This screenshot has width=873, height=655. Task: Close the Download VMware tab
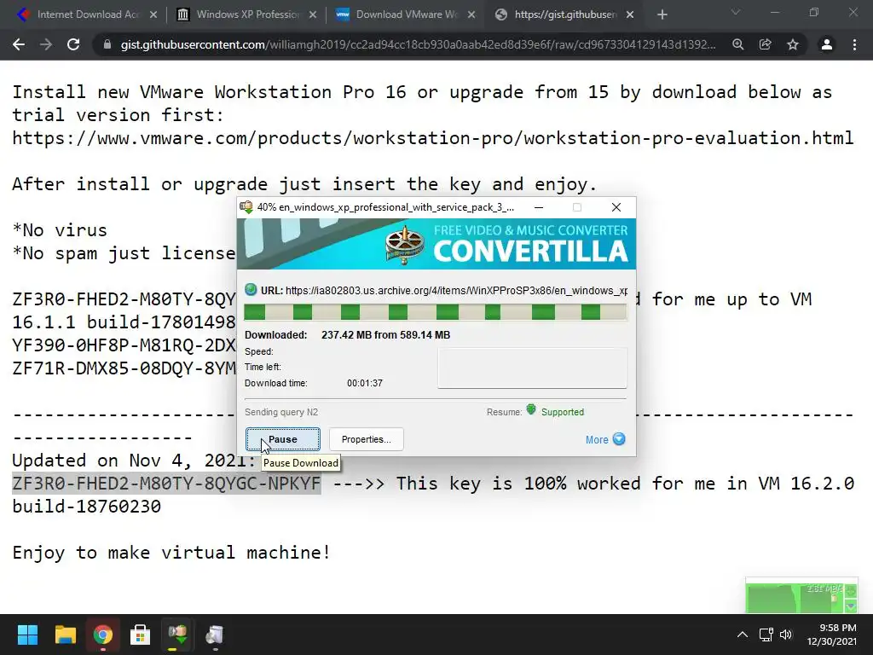tap(471, 14)
